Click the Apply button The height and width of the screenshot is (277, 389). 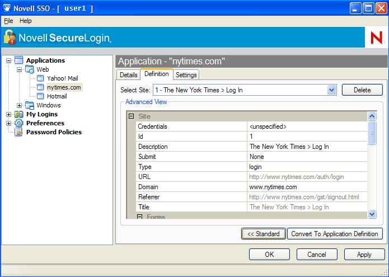[x=364, y=255]
